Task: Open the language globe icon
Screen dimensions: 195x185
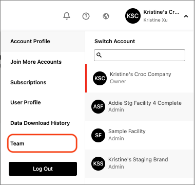Action: point(106,16)
